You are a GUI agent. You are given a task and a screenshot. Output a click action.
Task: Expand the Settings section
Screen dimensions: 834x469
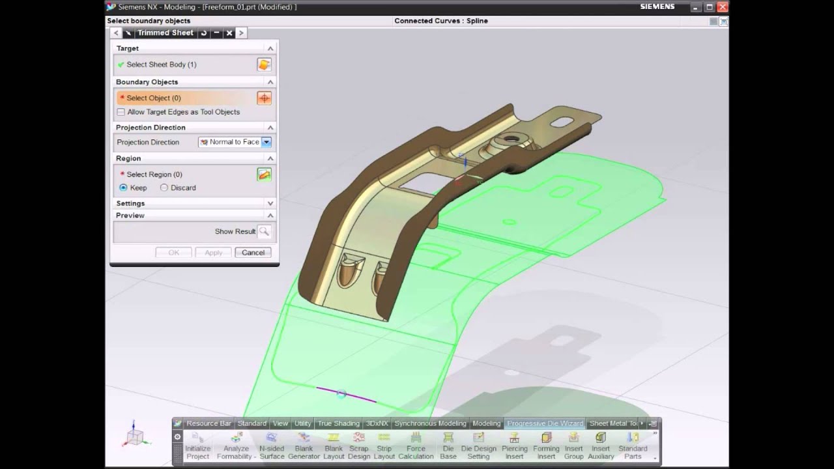tap(270, 203)
